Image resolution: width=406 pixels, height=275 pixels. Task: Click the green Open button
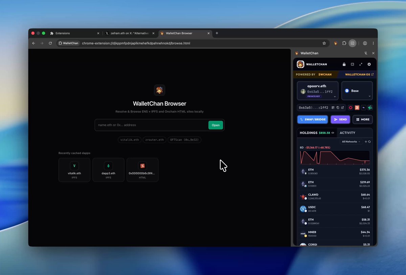216,125
